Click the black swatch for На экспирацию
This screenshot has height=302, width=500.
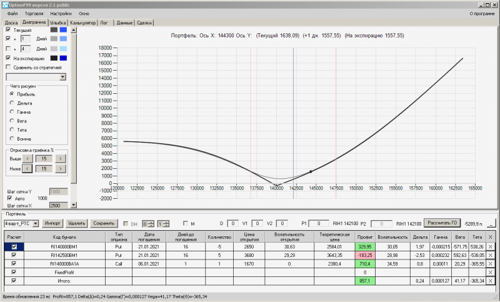[54, 58]
